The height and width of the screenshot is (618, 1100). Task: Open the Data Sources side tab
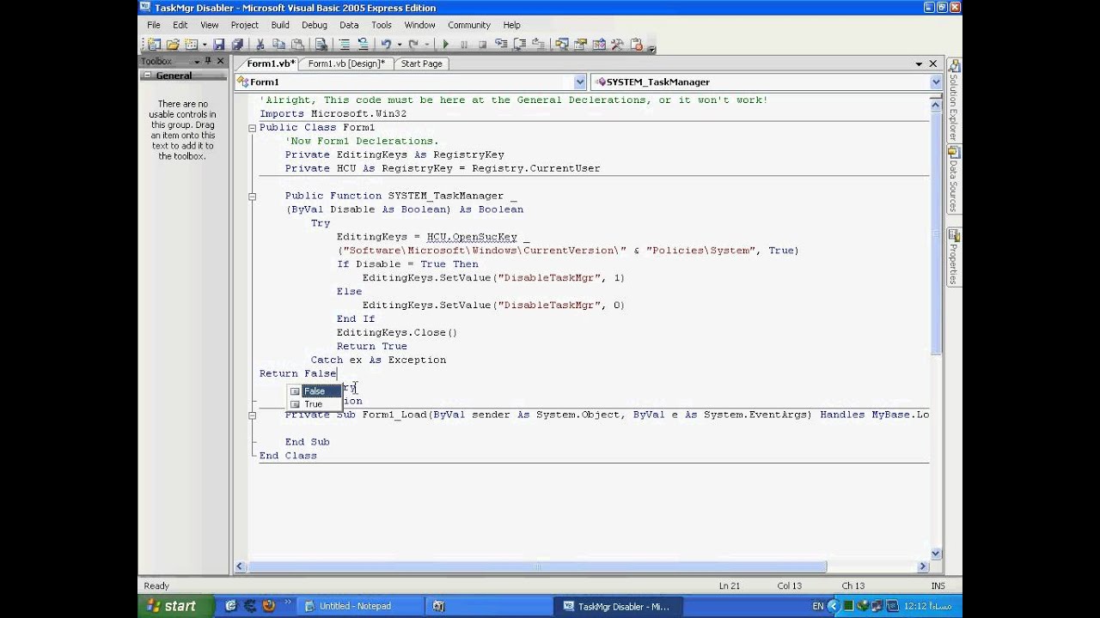pyautogui.click(x=953, y=179)
